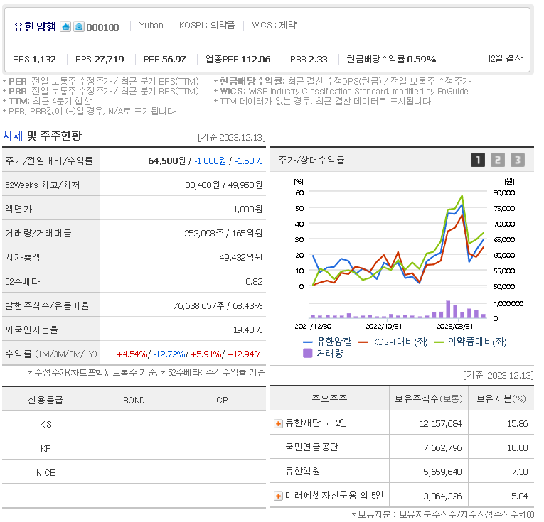Click the 업종PER 112.06 figure
Viewport: 544px width, 522px height.
click(238, 60)
